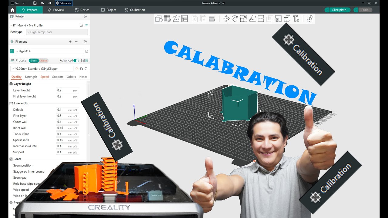Open the 0.20mm Standard process preset dropdown
Viewport: 388px width, 218px height.
point(42,69)
